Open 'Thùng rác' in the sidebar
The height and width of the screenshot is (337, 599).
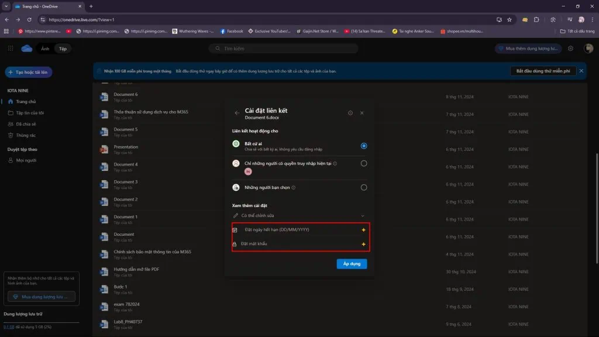26,135
